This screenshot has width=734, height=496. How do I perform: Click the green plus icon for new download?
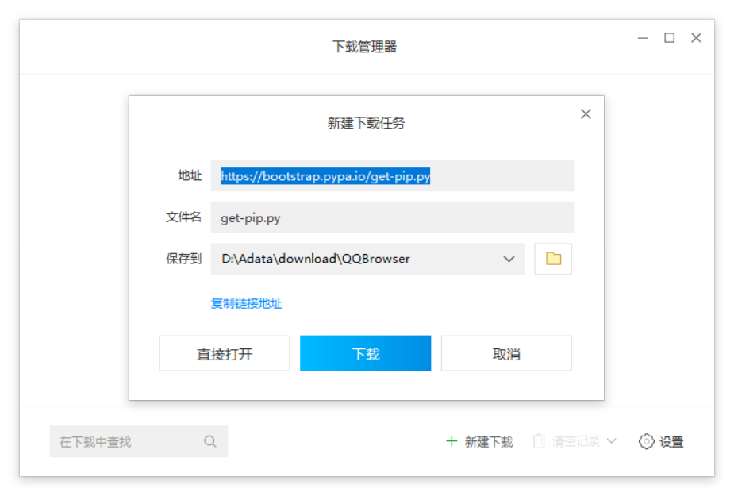click(452, 441)
